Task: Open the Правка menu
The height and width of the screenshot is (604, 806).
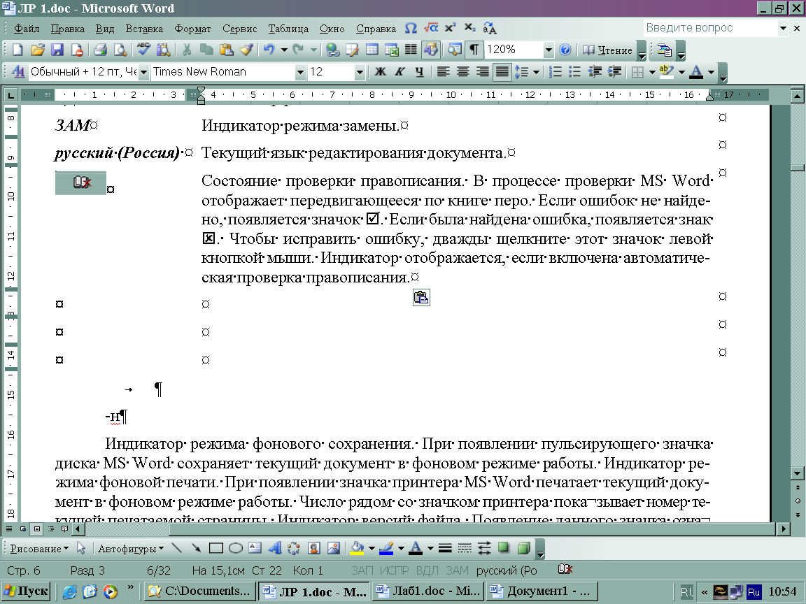Action: [x=67, y=29]
